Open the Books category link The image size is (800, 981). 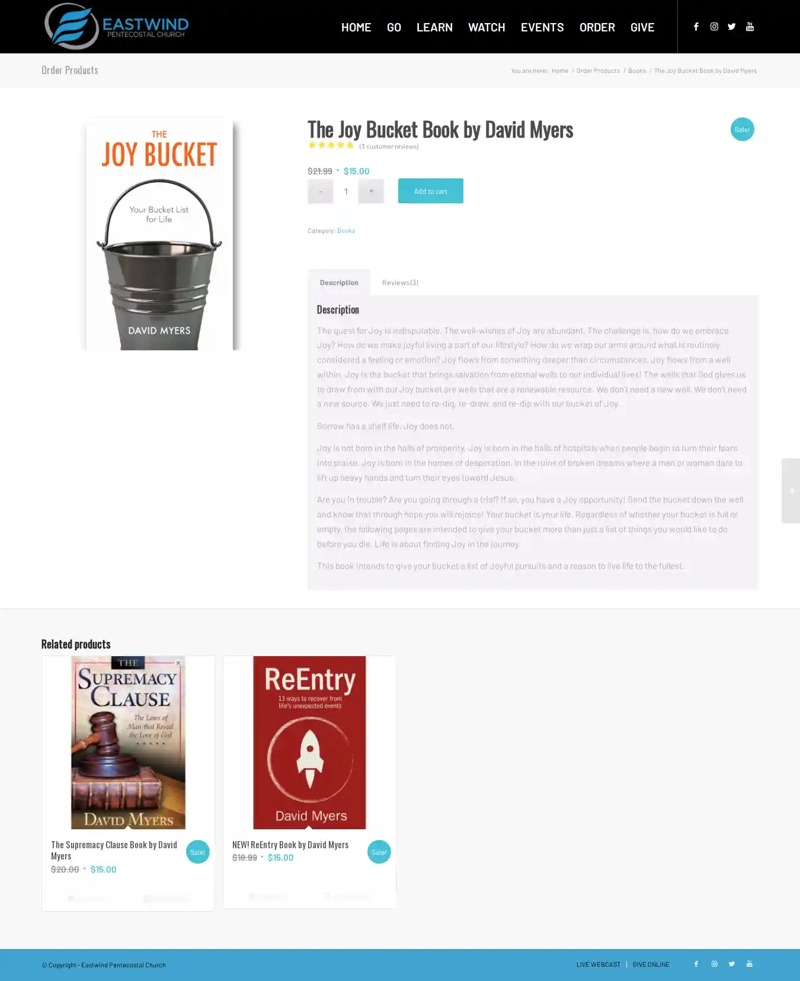[x=346, y=231]
